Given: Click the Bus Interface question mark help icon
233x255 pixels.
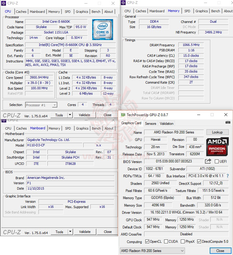Looking at the screenshot, I should pyautogui.click(x=228, y=176).
